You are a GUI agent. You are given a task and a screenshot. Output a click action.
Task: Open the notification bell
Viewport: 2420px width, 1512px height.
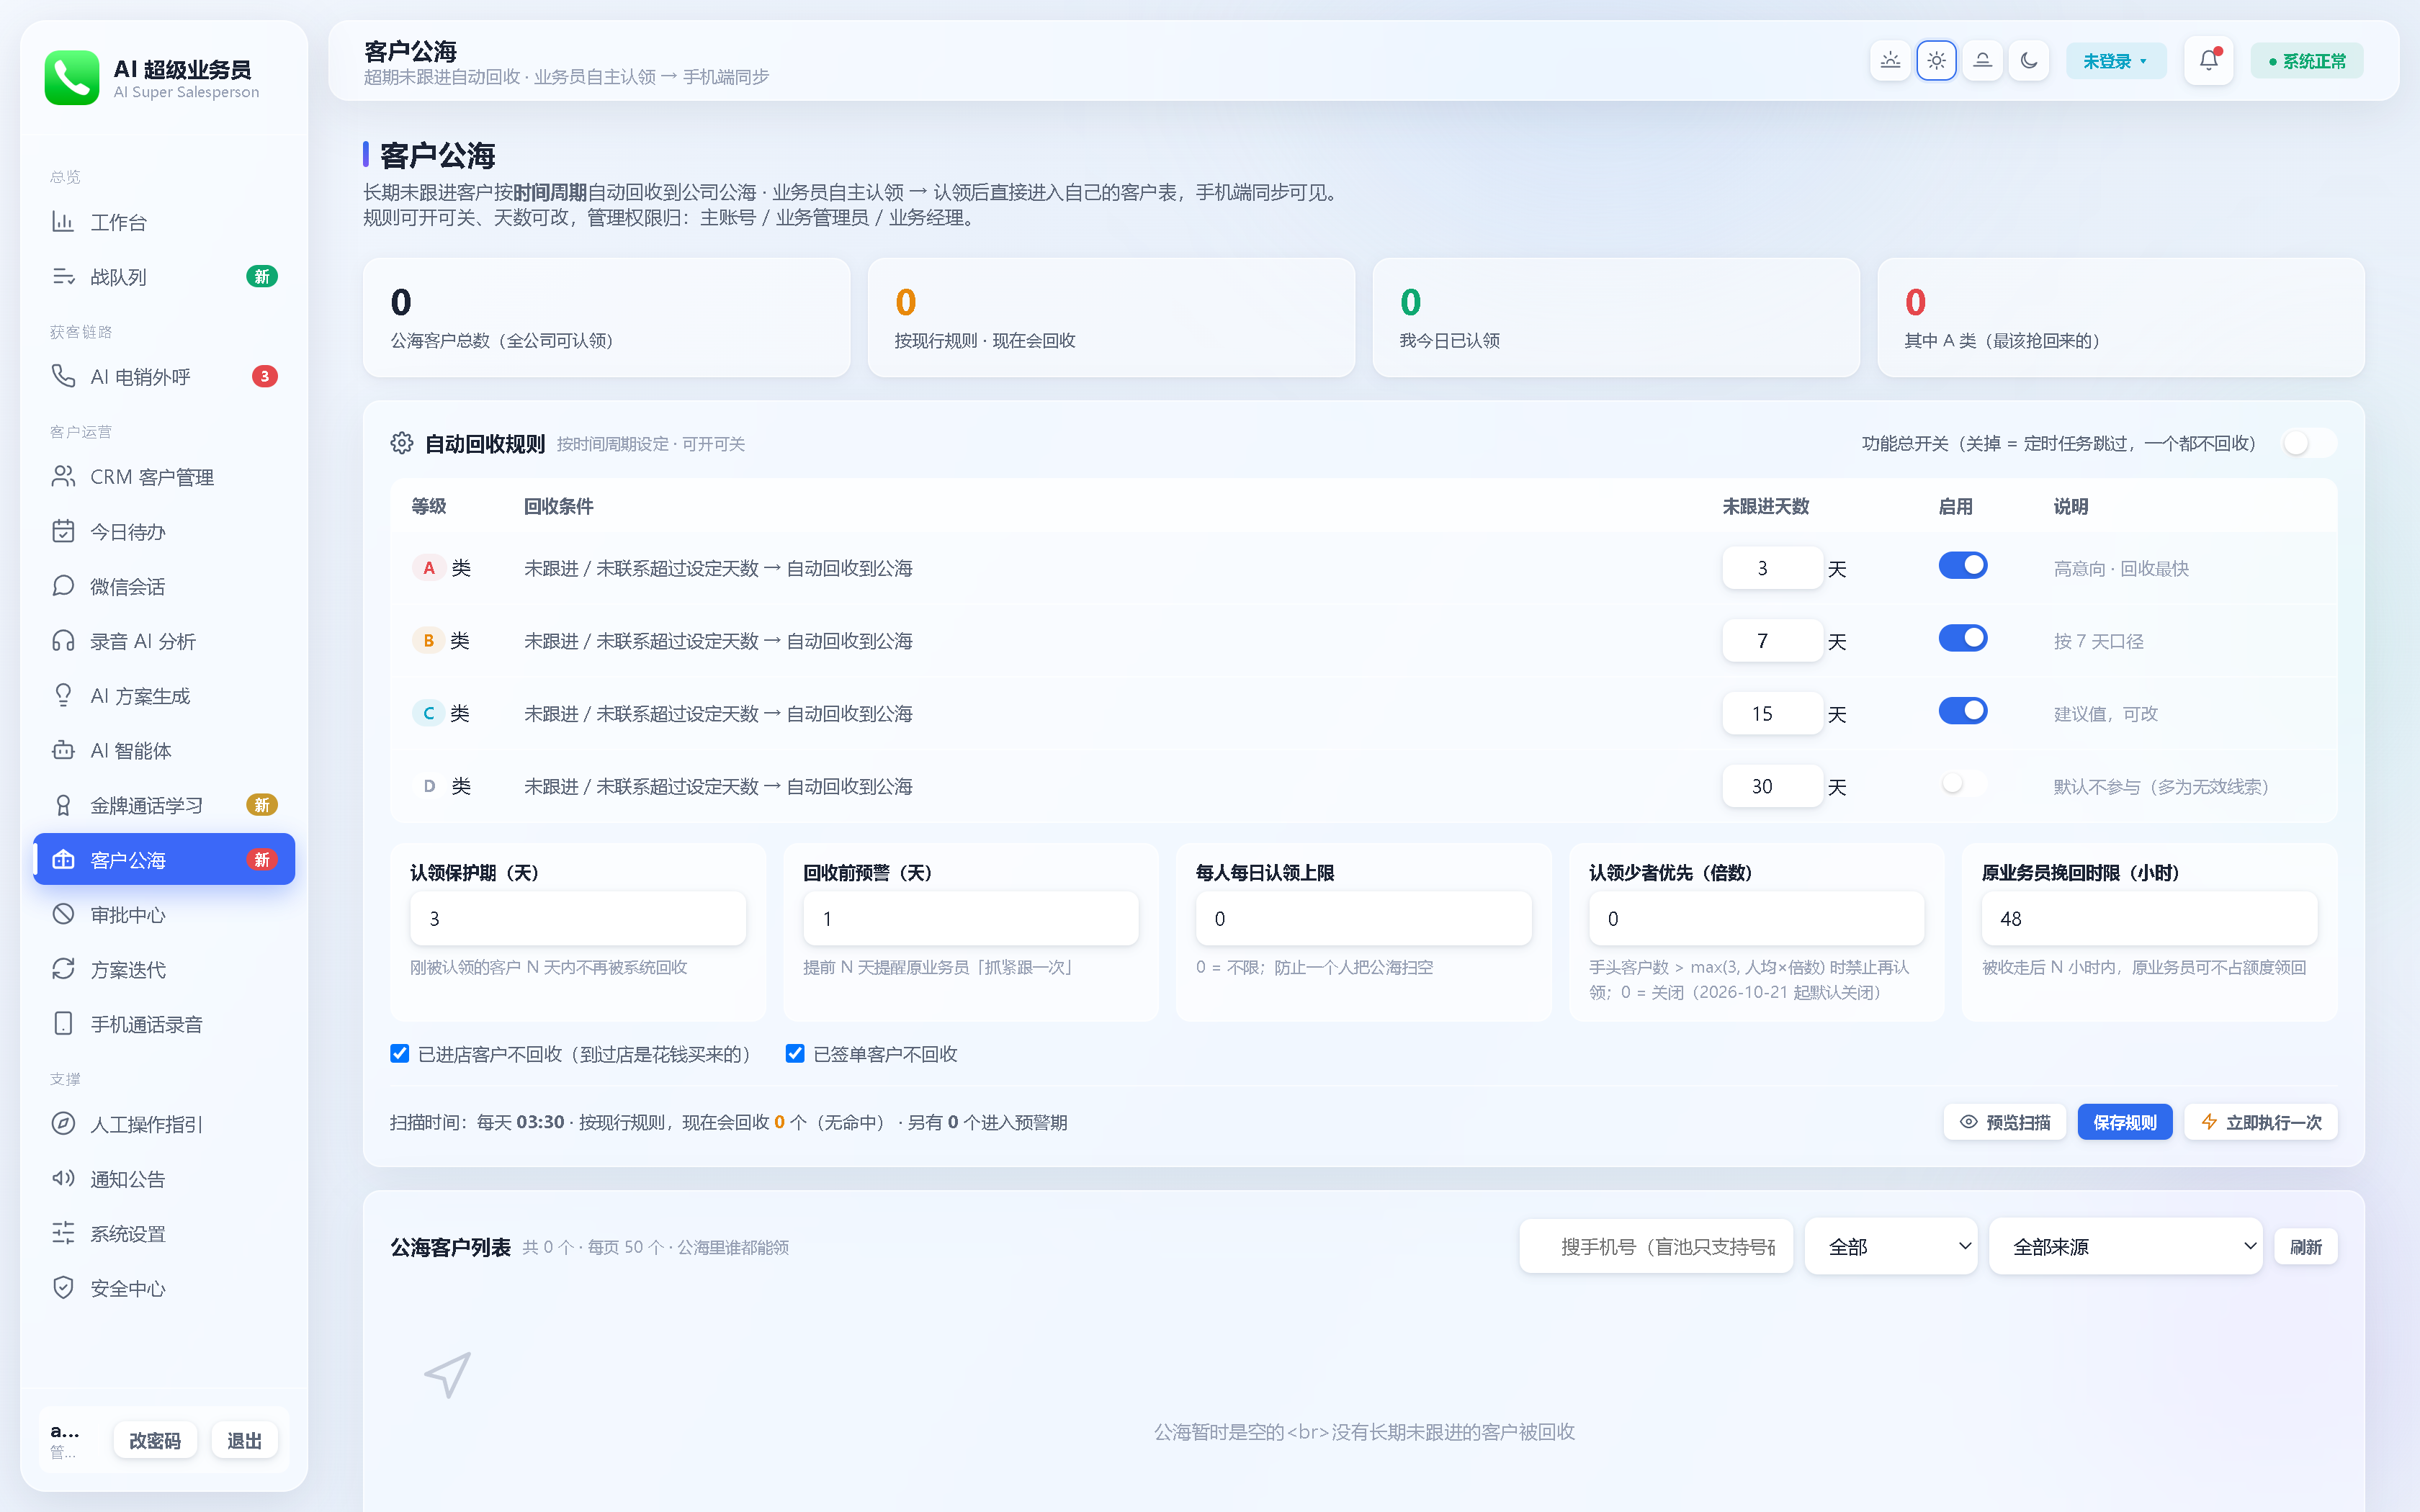click(x=2208, y=61)
